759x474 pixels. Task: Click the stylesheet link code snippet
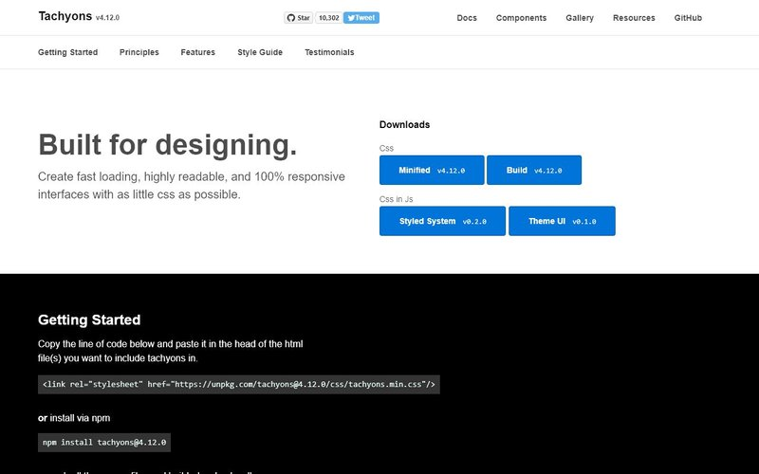pos(238,384)
